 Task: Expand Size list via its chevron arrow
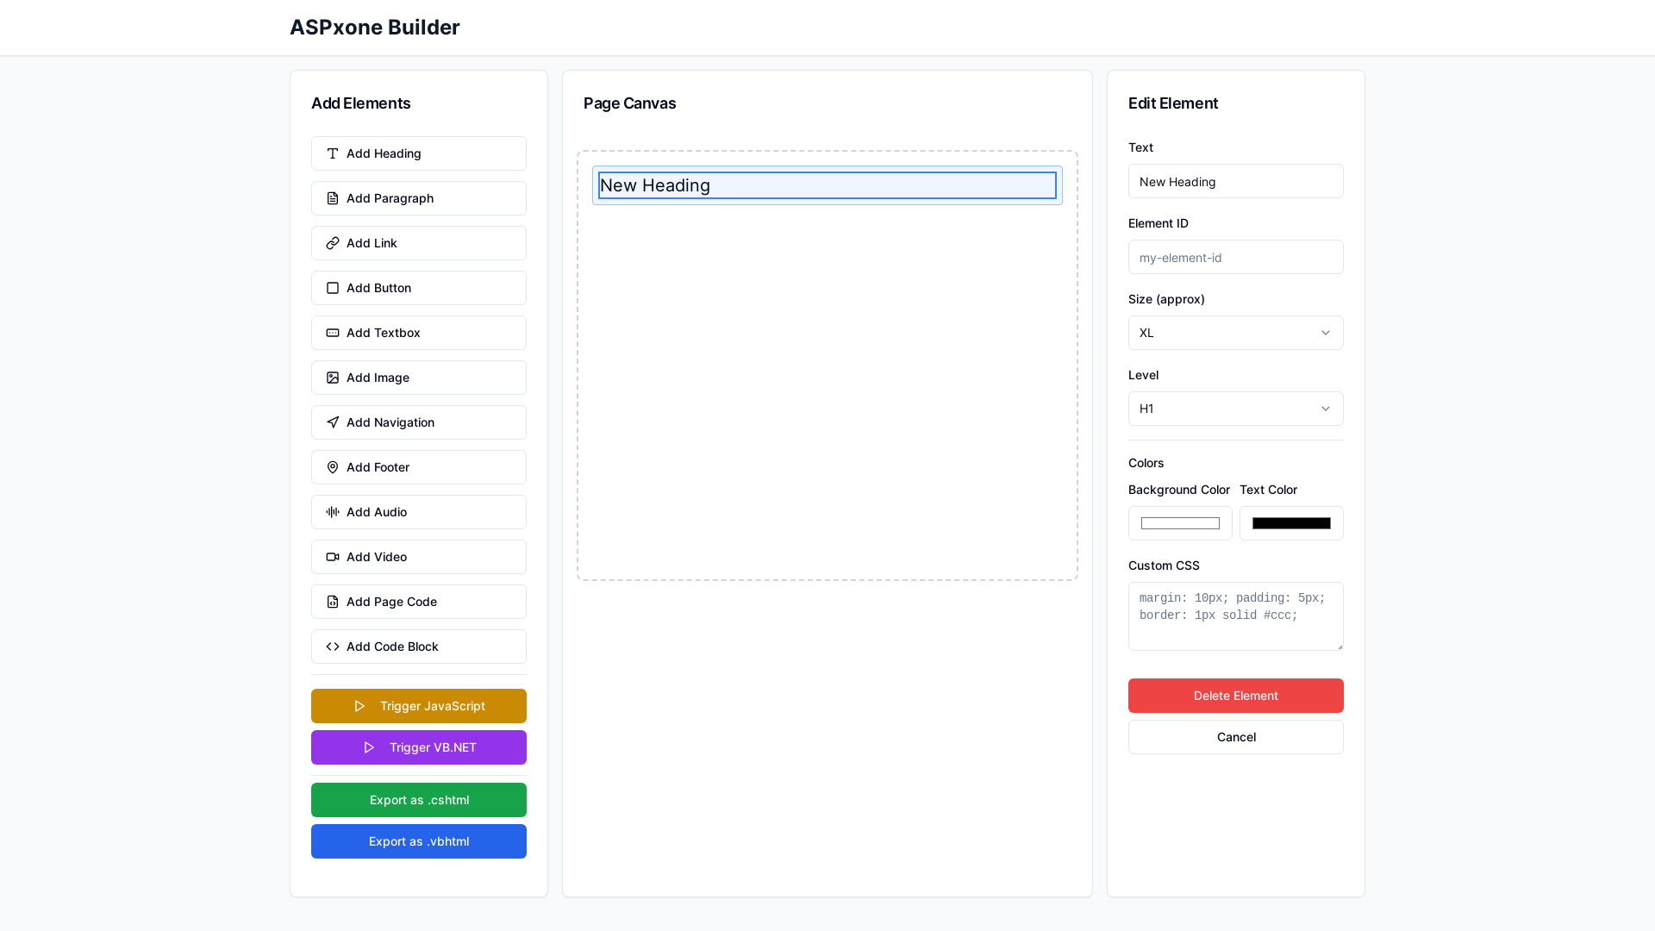[1326, 333]
